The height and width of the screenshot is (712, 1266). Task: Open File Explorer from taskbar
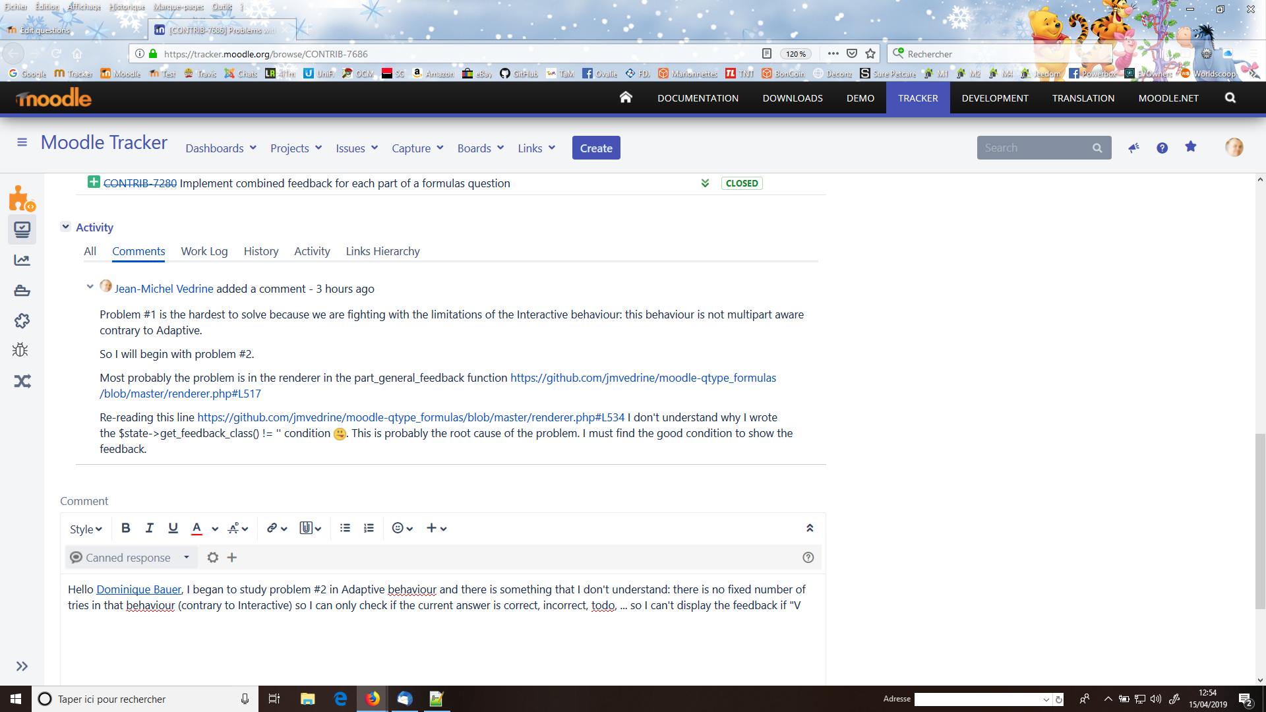click(308, 699)
